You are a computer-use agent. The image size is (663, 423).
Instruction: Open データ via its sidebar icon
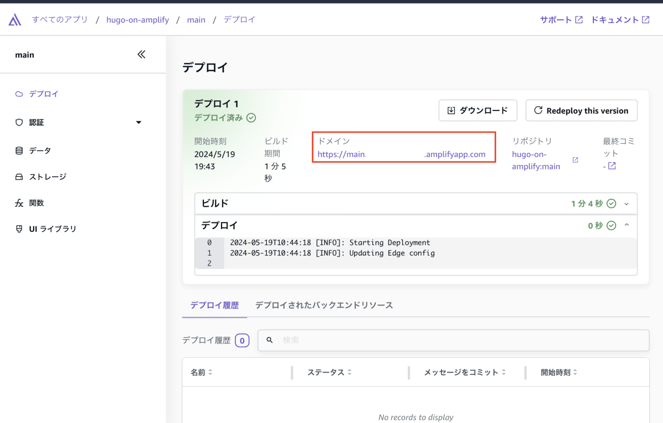click(x=19, y=150)
